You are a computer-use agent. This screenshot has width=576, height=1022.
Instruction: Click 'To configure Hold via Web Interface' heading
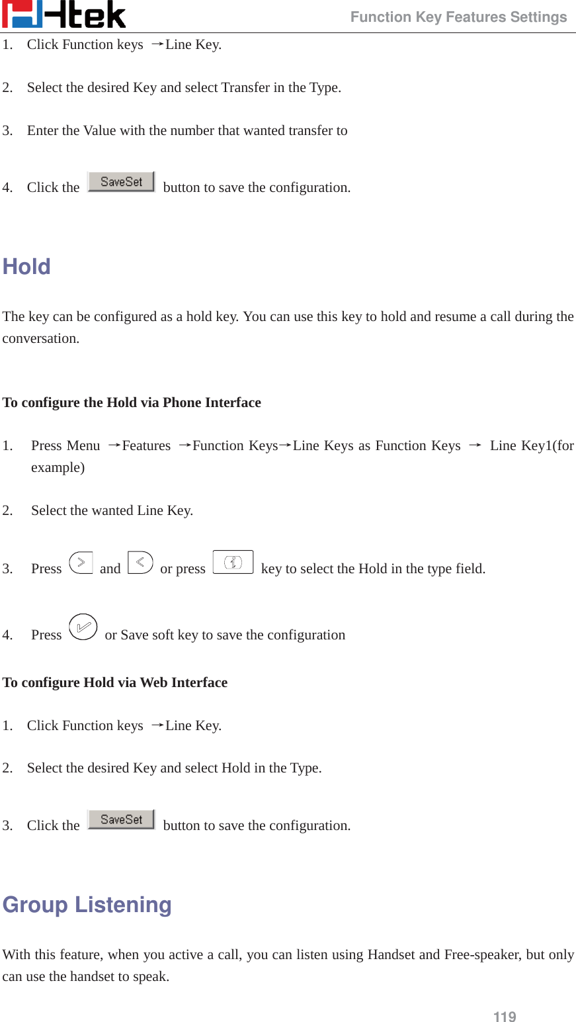(115, 682)
